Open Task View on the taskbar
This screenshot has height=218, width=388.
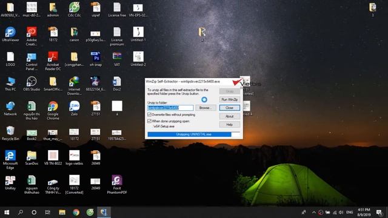click(x=48, y=212)
